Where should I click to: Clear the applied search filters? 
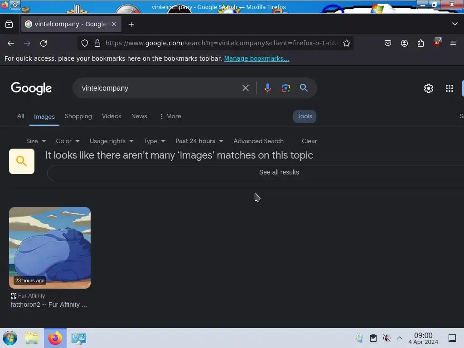pyautogui.click(x=309, y=141)
